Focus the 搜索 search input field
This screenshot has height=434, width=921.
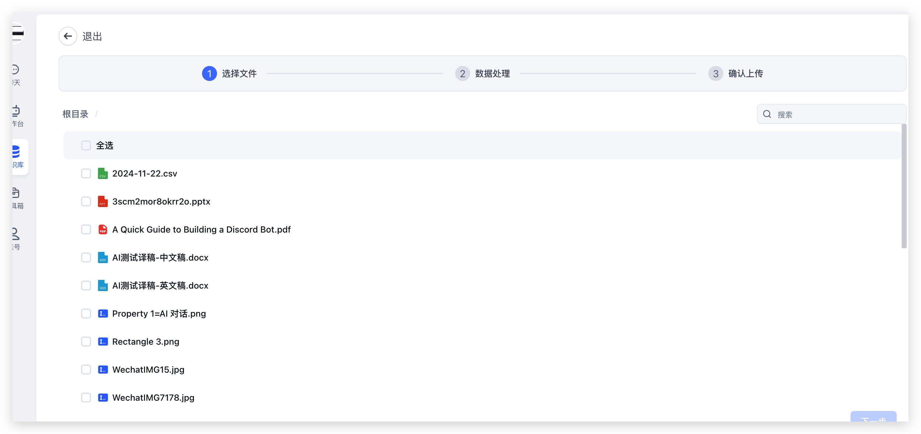[x=837, y=114]
